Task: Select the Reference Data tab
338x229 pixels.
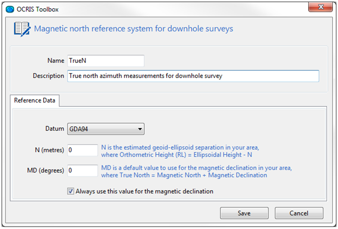Action: point(35,100)
